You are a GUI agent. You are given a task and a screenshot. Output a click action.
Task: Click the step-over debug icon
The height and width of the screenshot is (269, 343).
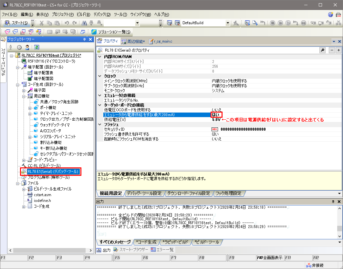tap(321, 23)
